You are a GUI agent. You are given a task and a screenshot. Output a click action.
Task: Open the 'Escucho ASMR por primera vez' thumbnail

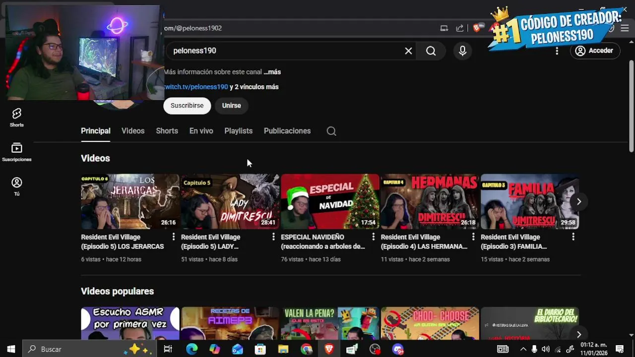[130, 323]
